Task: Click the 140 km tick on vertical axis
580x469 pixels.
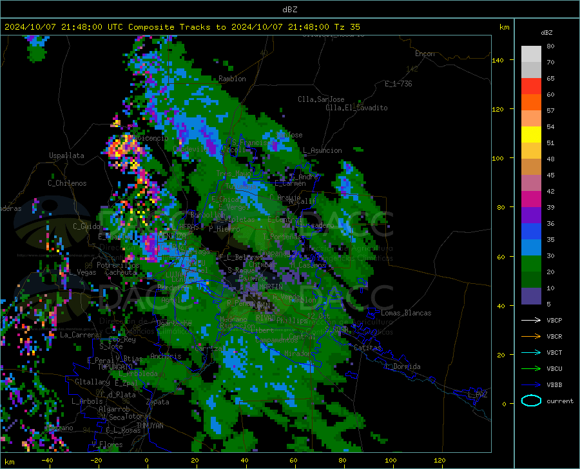Action: coord(498,60)
